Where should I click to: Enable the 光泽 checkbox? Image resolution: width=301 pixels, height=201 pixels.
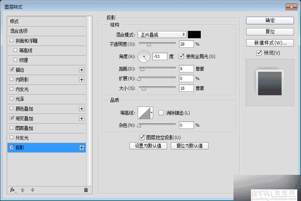point(12,99)
